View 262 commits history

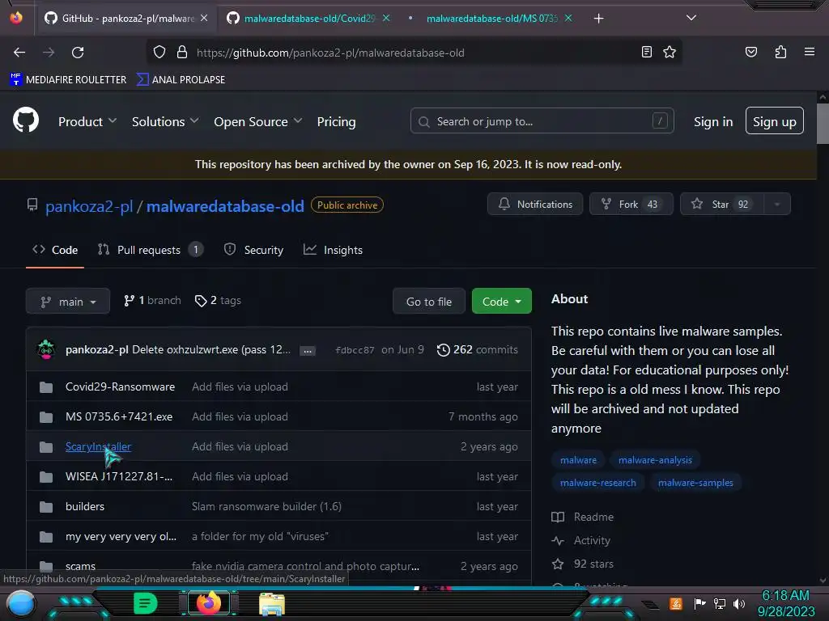478,349
